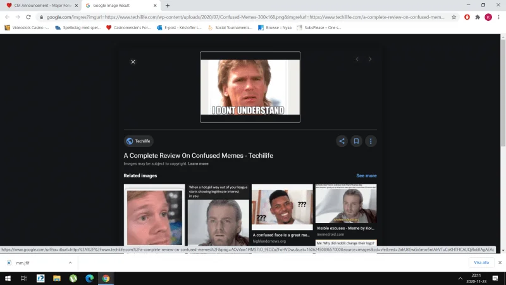Open Task View on the taskbar
Viewport: 506px width, 285px height.
tap(23, 278)
